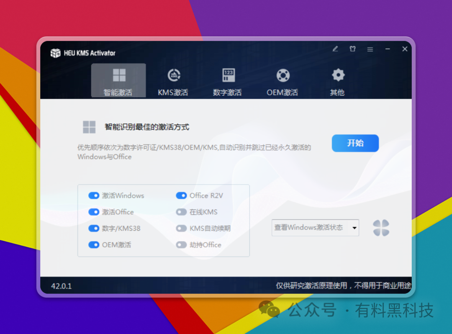Click the 开始 button
This screenshot has width=452, height=334.
click(355, 143)
